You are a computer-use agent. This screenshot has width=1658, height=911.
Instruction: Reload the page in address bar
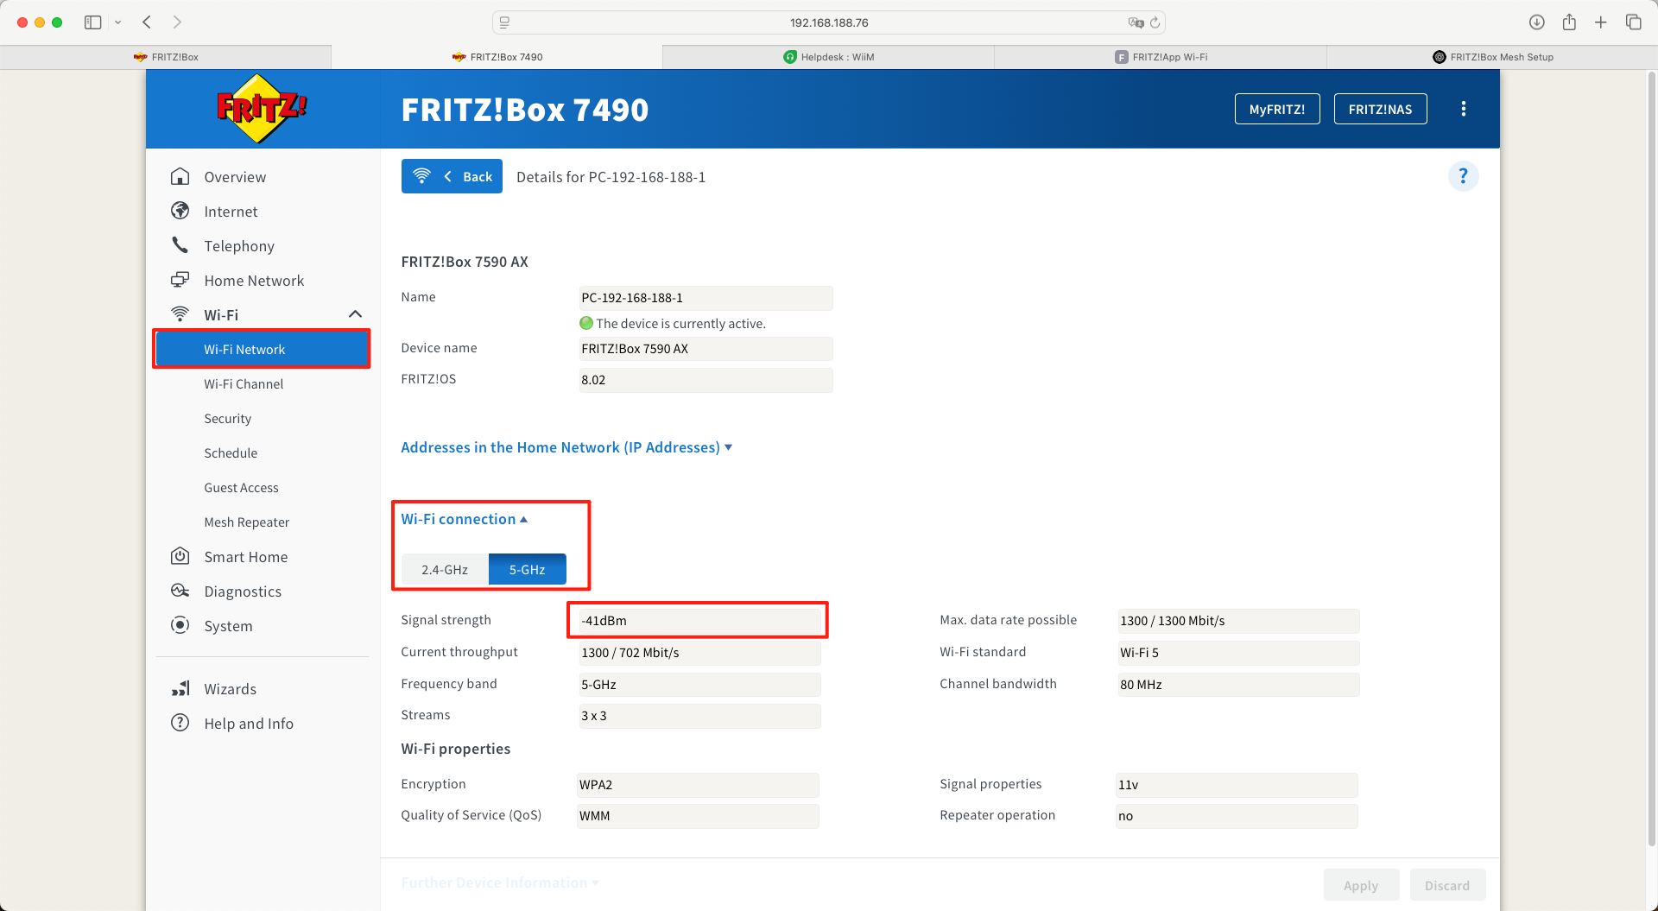point(1155,22)
